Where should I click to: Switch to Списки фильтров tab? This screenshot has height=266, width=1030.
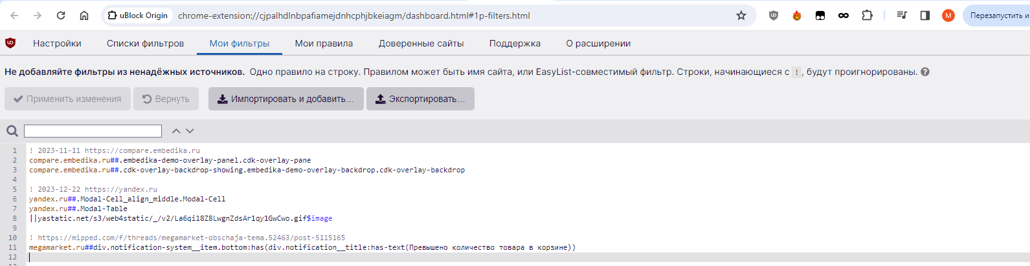145,43
